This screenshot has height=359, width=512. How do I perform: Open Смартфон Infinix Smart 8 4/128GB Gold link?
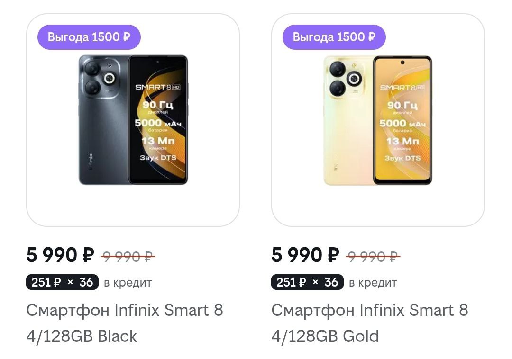[369, 323]
